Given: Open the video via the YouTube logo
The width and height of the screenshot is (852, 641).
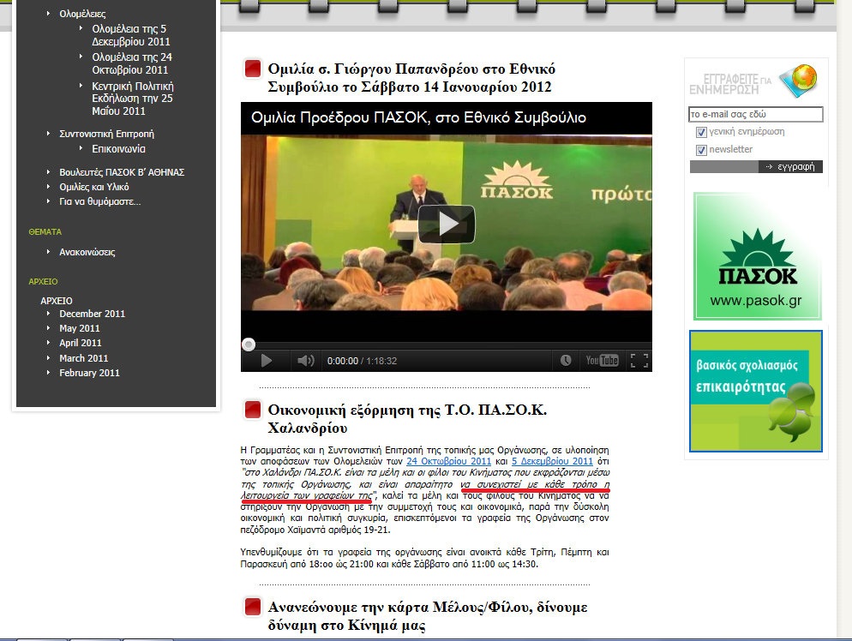Looking at the screenshot, I should point(602,361).
